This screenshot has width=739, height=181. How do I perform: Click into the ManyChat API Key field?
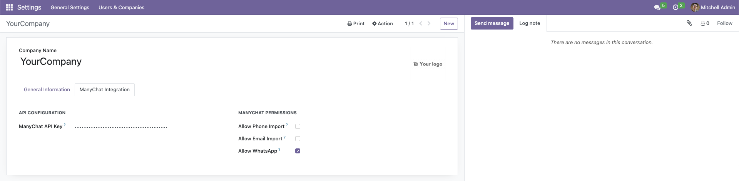pyautogui.click(x=150, y=127)
